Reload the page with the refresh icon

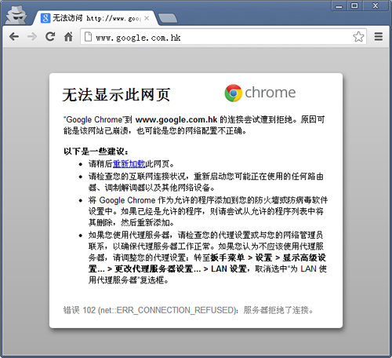click(50, 37)
